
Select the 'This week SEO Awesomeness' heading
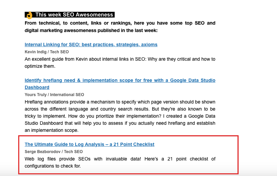point(70,14)
